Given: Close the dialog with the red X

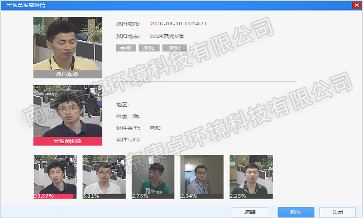Looking at the screenshot, I should tap(356, 5).
